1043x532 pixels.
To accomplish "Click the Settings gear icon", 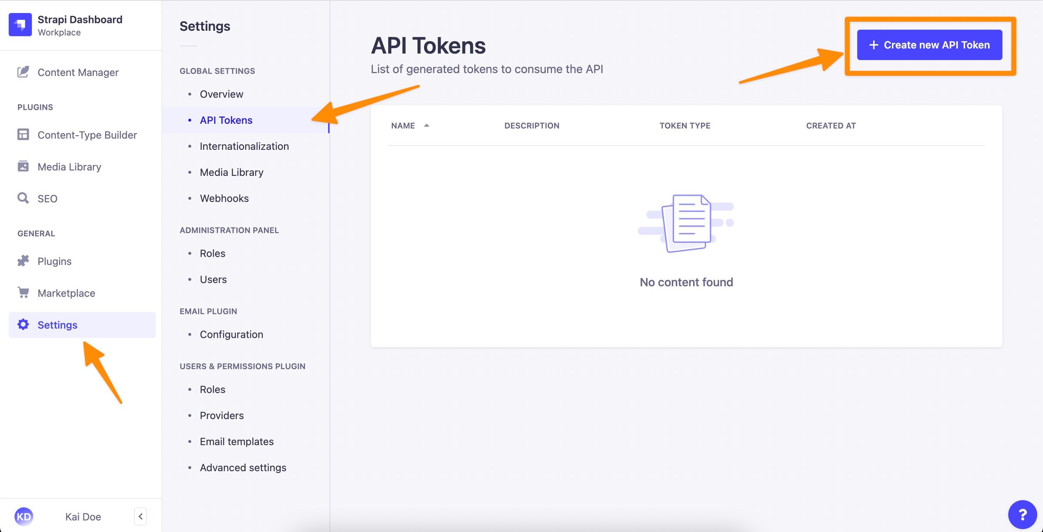I will pyautogui.click(x=23, y=324).
